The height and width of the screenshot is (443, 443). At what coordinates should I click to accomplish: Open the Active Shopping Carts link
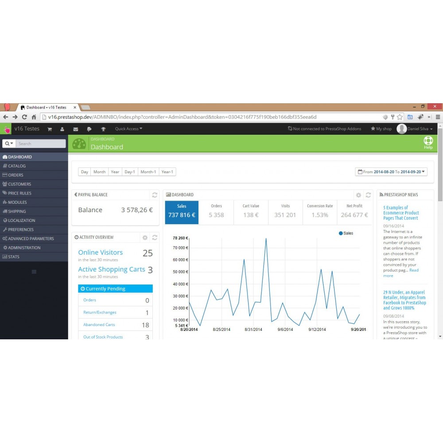tap(112, 269)
